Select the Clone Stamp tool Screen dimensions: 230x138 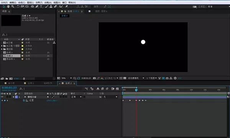[x=51, y=6]
